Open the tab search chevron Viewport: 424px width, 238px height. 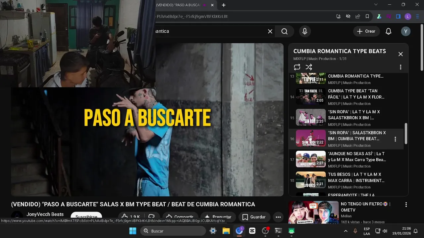click(x=376, y=5)
